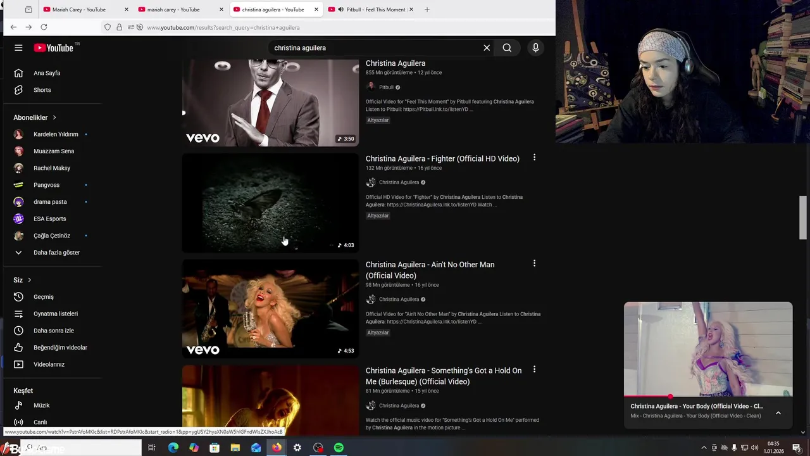Go back in the browser
This screenshot has height=456, width=810.
pos(13,27)
